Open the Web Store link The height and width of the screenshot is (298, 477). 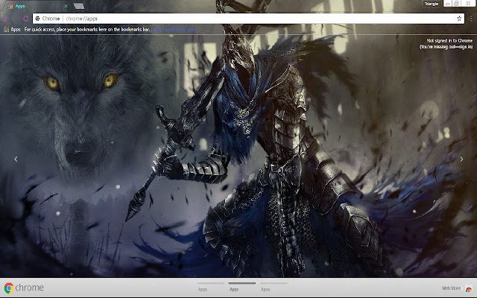coord(451,288)
